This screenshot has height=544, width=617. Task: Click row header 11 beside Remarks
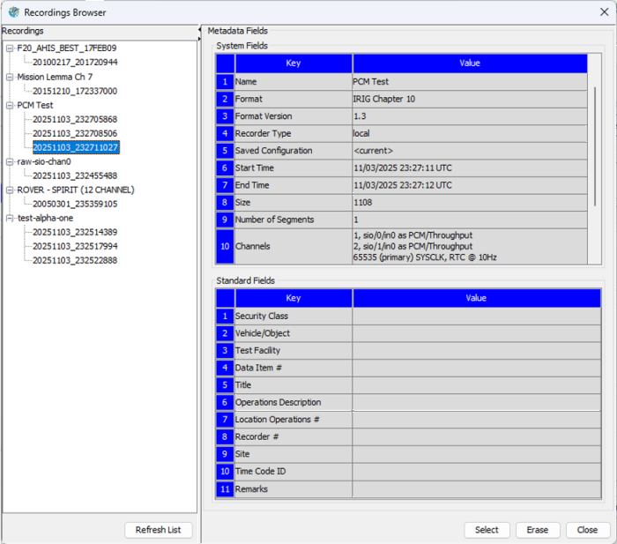point(225,489)
